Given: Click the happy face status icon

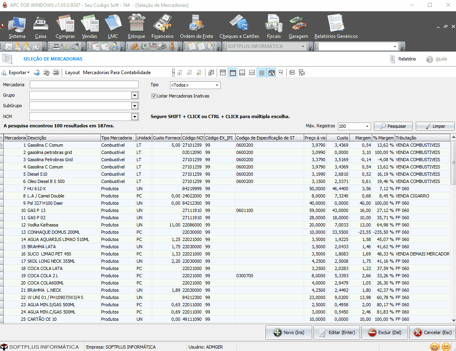Looking at the screenshot, I should (x=435, y=347).
